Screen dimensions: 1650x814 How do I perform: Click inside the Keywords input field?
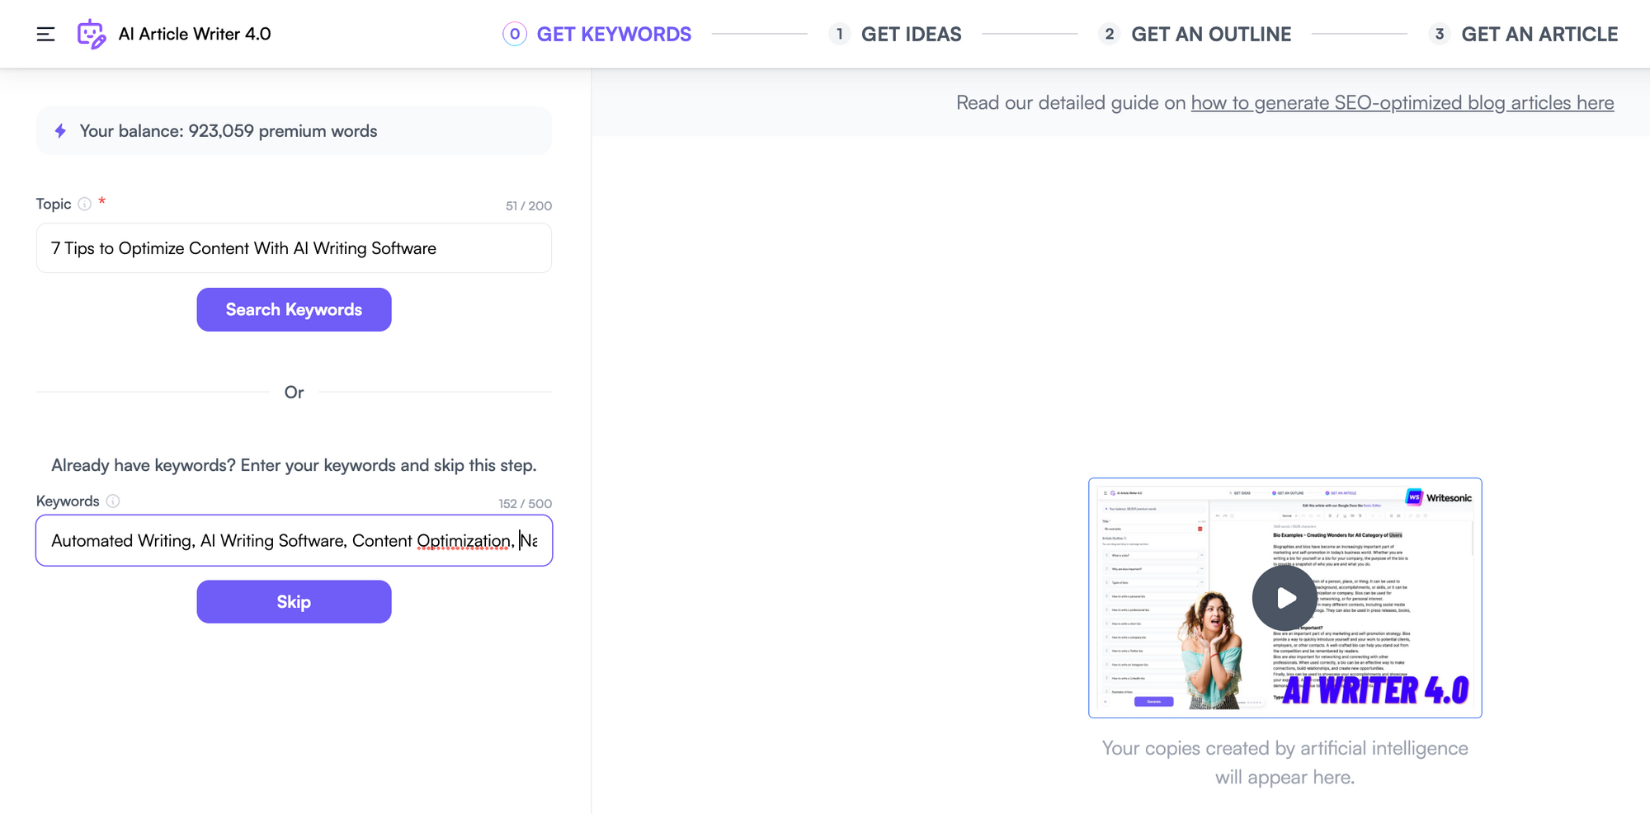click(293, 540)
